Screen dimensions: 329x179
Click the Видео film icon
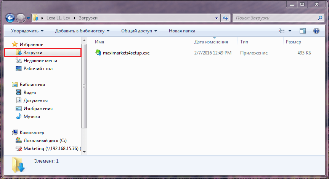coord(19,93)
